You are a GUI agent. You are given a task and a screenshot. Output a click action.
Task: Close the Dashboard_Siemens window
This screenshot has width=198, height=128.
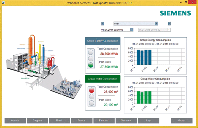tap(193, 2)
